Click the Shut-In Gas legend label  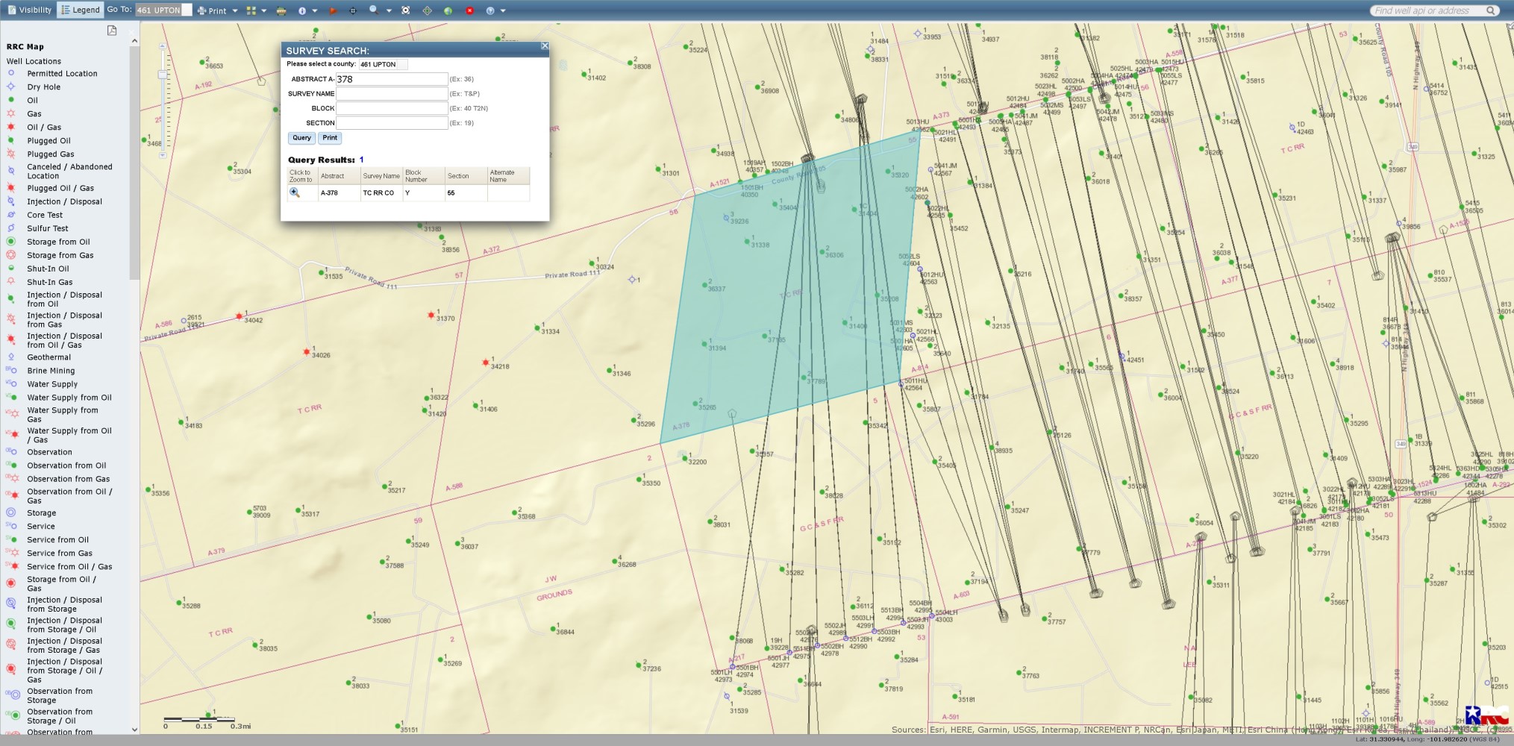click(x=49, y=282)
